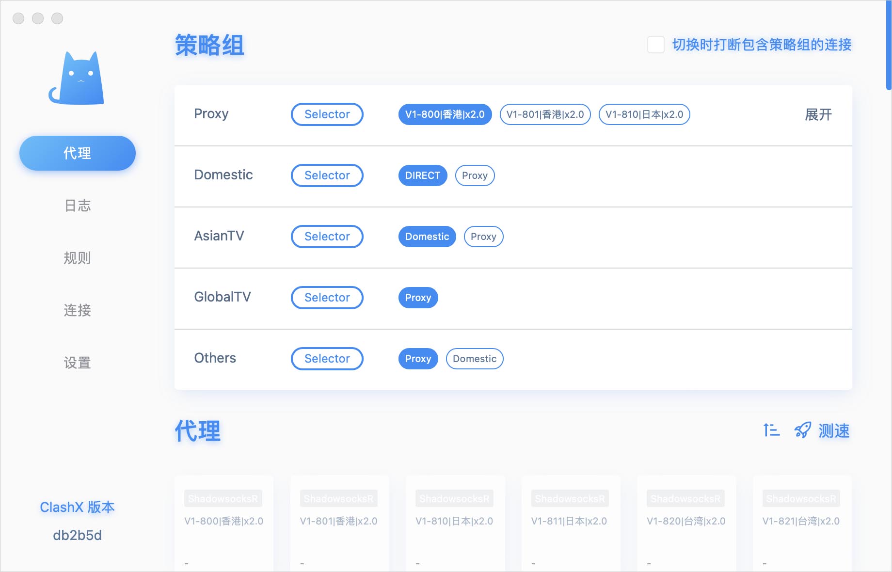The width and height of the screenshot is (892, 572).
Task: Click the 测速 speed test button
Action: click(833, 430)
